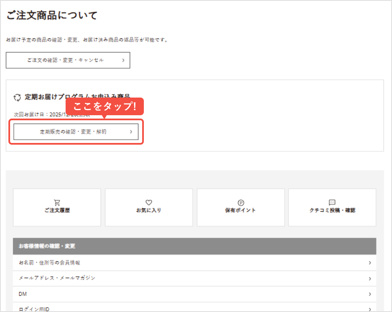Expand the お名前・住所等の会員情報 row chevron

point(370,262)
